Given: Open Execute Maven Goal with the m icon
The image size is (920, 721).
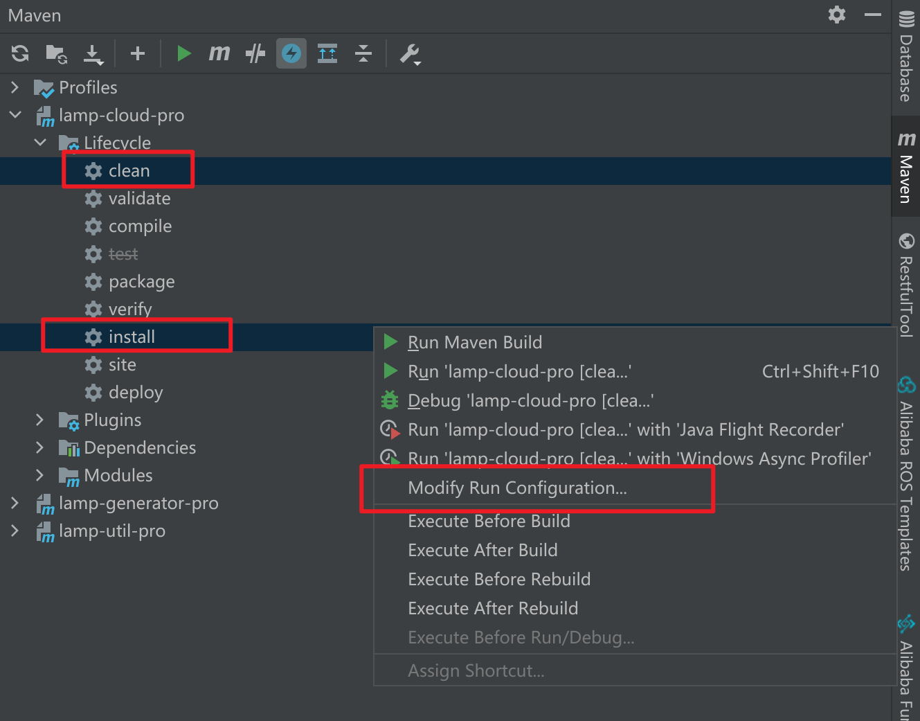Looking at the screenshot, I should pyautogui.click(x=219, y=53).
